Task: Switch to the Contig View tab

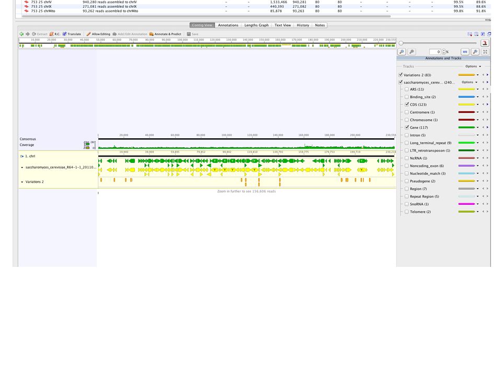Action: (x=202, y=25)
